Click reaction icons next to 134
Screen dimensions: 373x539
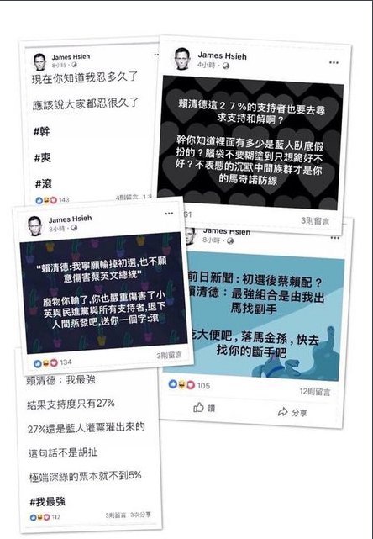click(x=45, y=362)
